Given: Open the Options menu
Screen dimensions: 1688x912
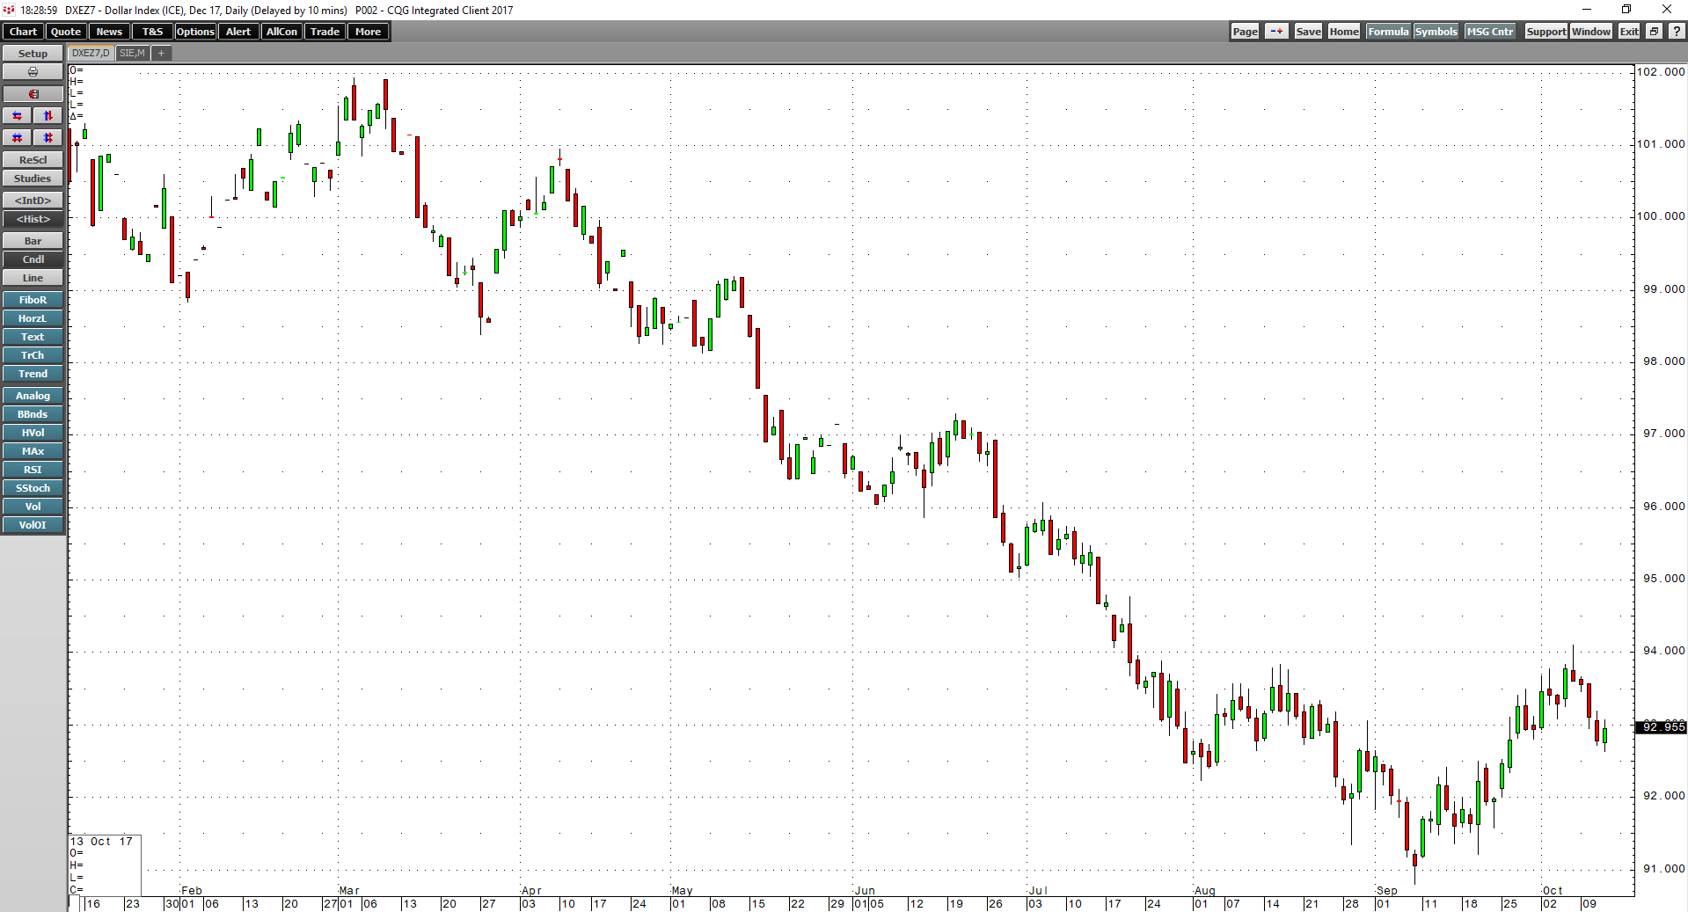Looking at the screenshot, I should coord(195,32).
